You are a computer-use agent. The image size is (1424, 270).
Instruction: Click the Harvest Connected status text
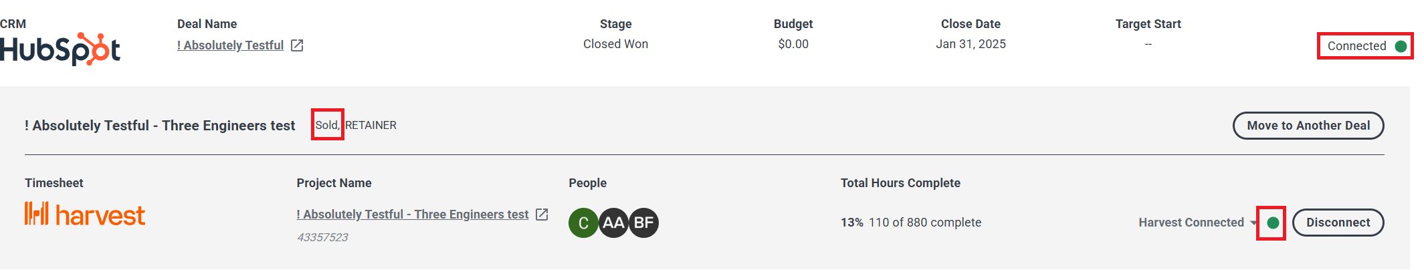1191,223
